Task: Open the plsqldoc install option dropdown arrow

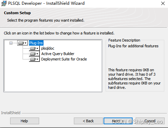Action: pos(37,49)
